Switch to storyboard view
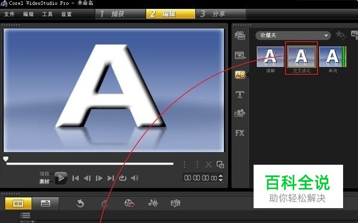Image resolution: width=358 pixels, height=223 pixels. coord(18,203)
